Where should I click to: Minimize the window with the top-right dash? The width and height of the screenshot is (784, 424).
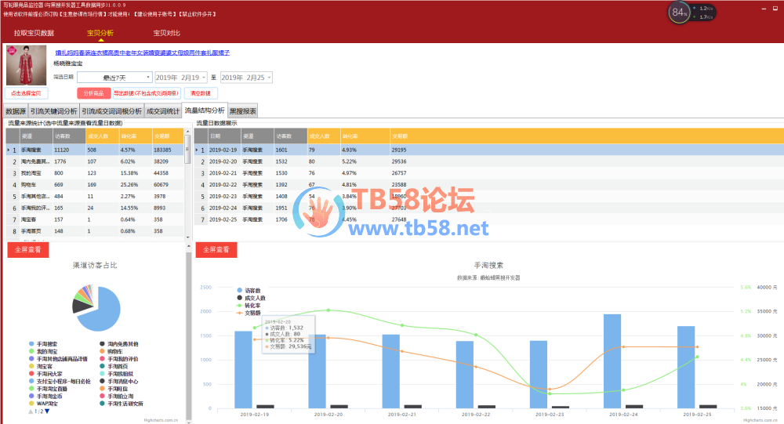(x=764, y=9)
